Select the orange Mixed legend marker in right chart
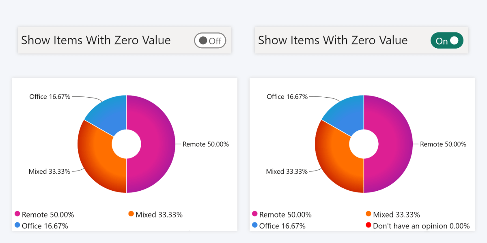This screenshot has width=487, height=243. tap(368, 215)
